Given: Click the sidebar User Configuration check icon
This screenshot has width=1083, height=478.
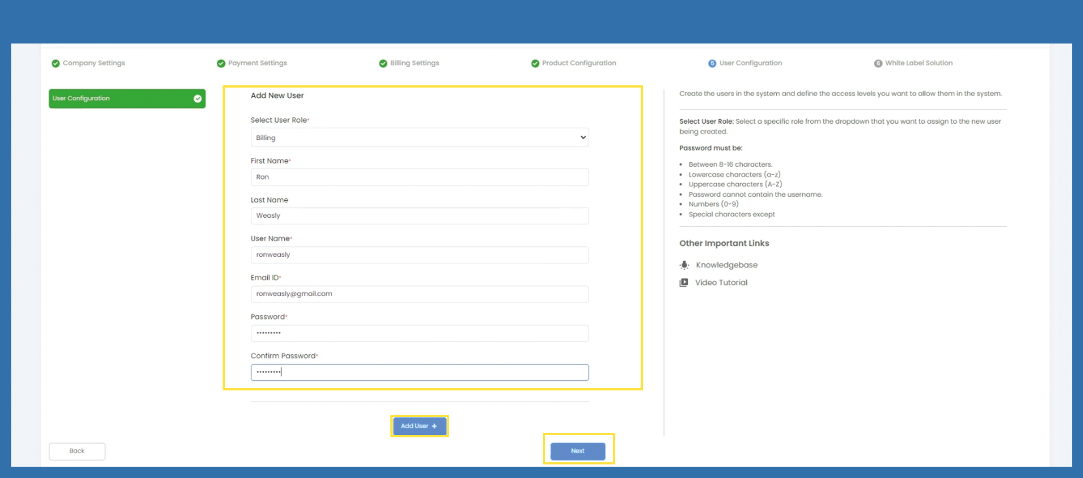Looking at the screenshot, I should pyautogui.click(x=198, y=99).
